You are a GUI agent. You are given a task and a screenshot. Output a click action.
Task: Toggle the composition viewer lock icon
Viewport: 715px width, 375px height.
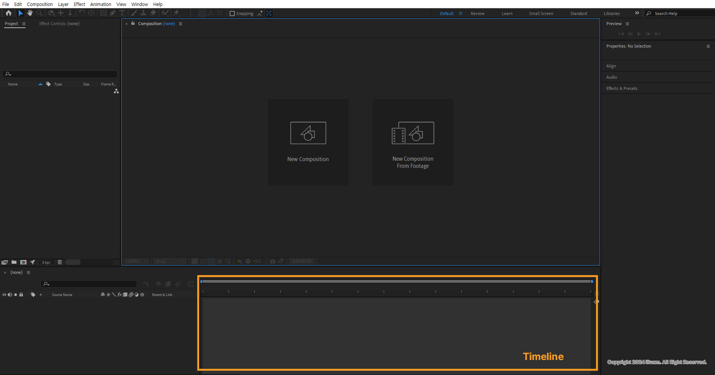(133, 23)
